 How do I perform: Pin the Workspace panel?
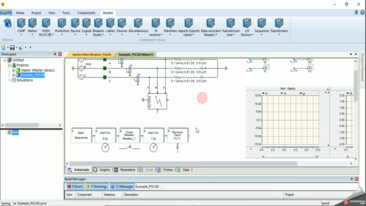pos(55,54)
